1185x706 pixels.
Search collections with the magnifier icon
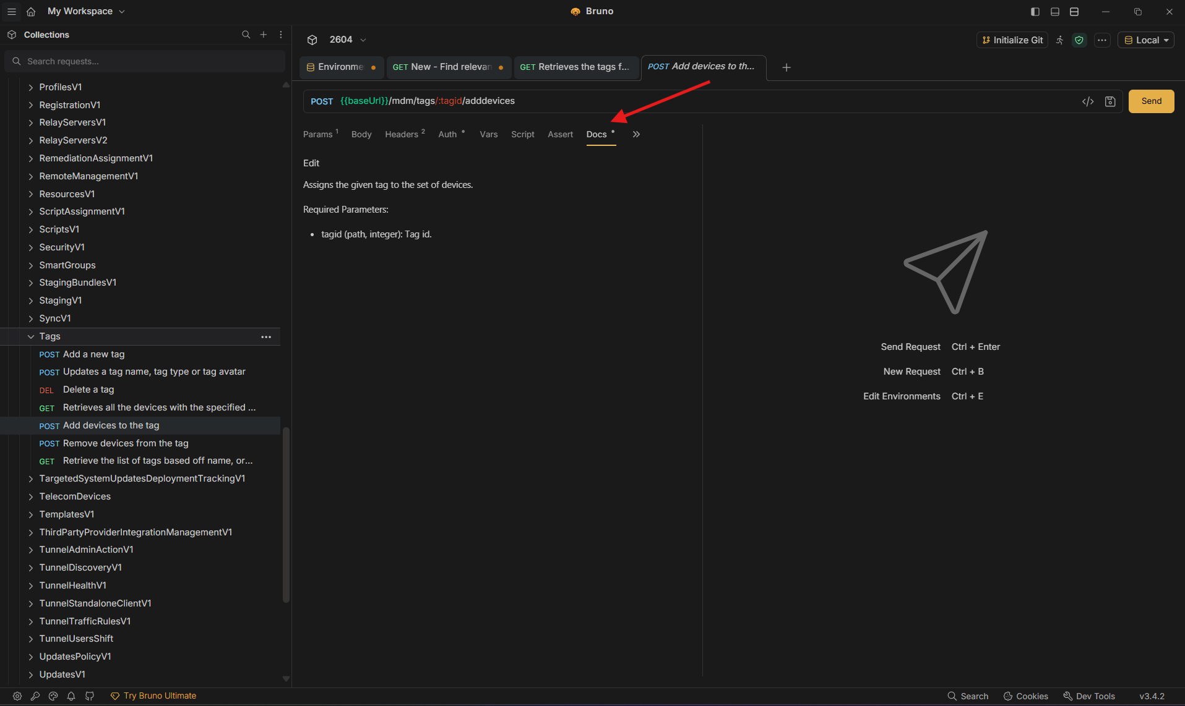coord(246,35)
